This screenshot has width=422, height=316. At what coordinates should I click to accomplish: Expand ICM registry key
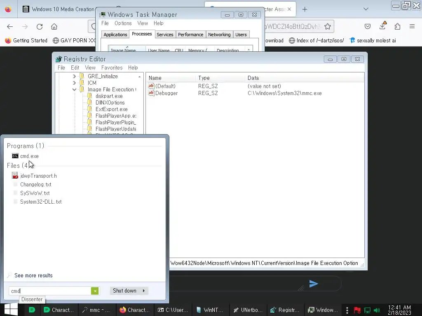pyautogui.click(x=74, y=83)
